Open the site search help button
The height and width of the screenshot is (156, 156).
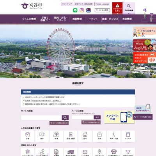[x=59, y=123]
